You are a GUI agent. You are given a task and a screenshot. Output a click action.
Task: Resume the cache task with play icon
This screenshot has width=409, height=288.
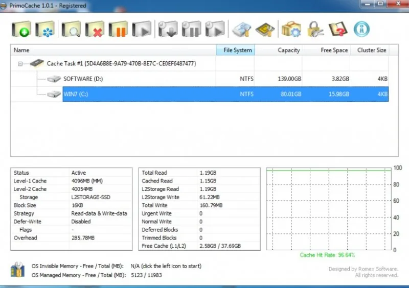point(142,29)
